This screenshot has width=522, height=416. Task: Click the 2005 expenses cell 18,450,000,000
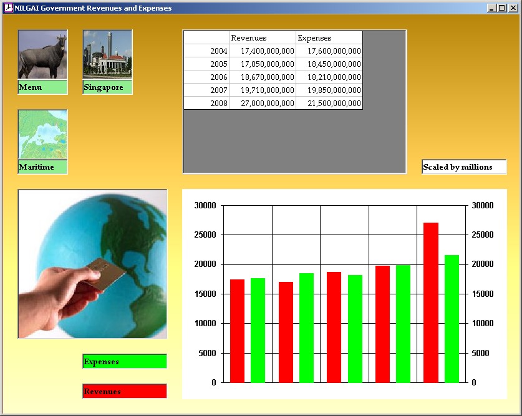point(329,64)
